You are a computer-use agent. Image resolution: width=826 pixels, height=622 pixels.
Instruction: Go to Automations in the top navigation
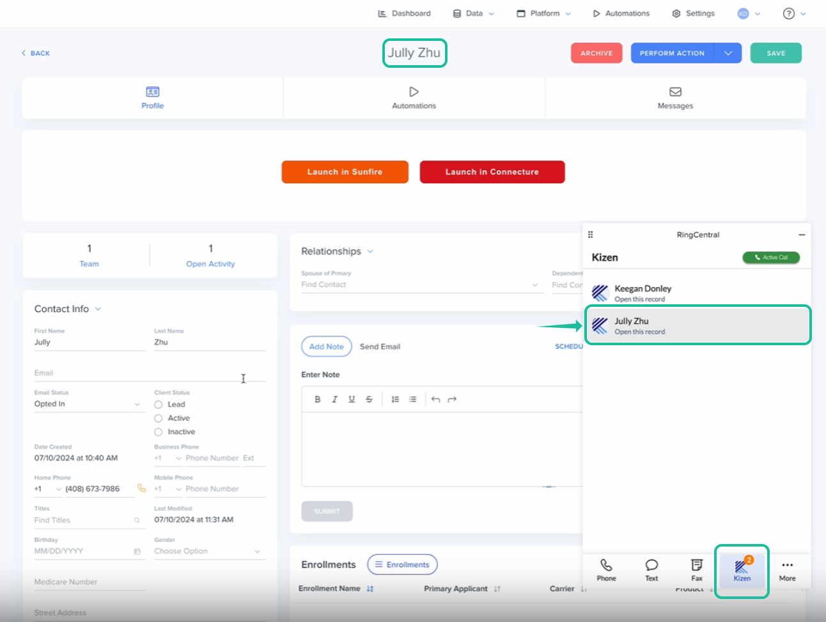621,13
